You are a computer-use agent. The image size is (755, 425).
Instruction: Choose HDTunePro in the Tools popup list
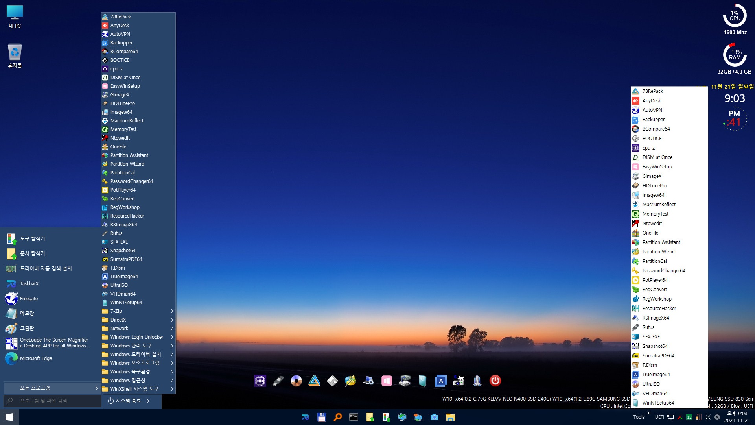click(x=669, y=185)
